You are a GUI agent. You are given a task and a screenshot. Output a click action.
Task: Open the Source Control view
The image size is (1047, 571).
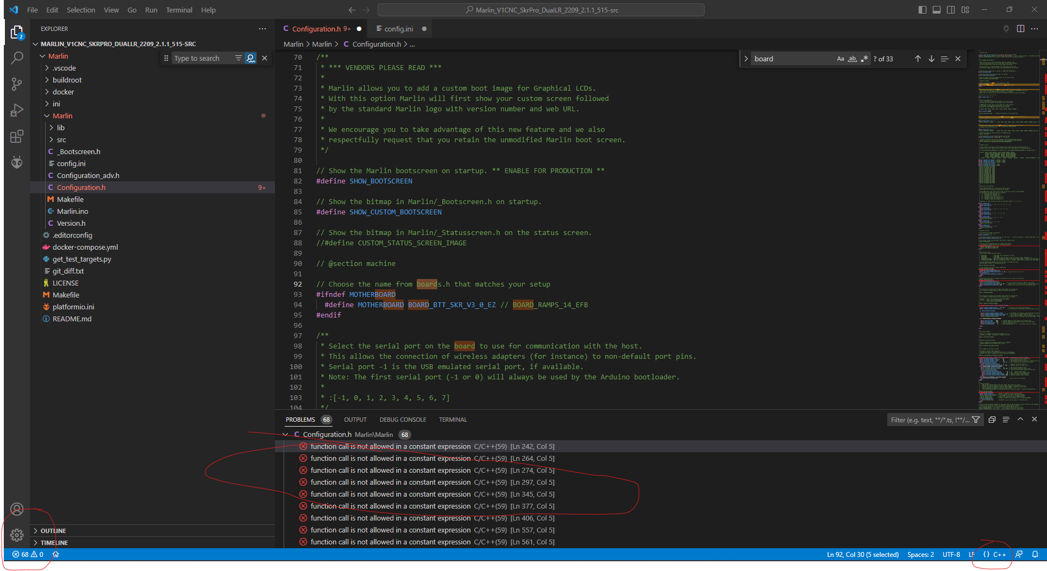(17, 84)
